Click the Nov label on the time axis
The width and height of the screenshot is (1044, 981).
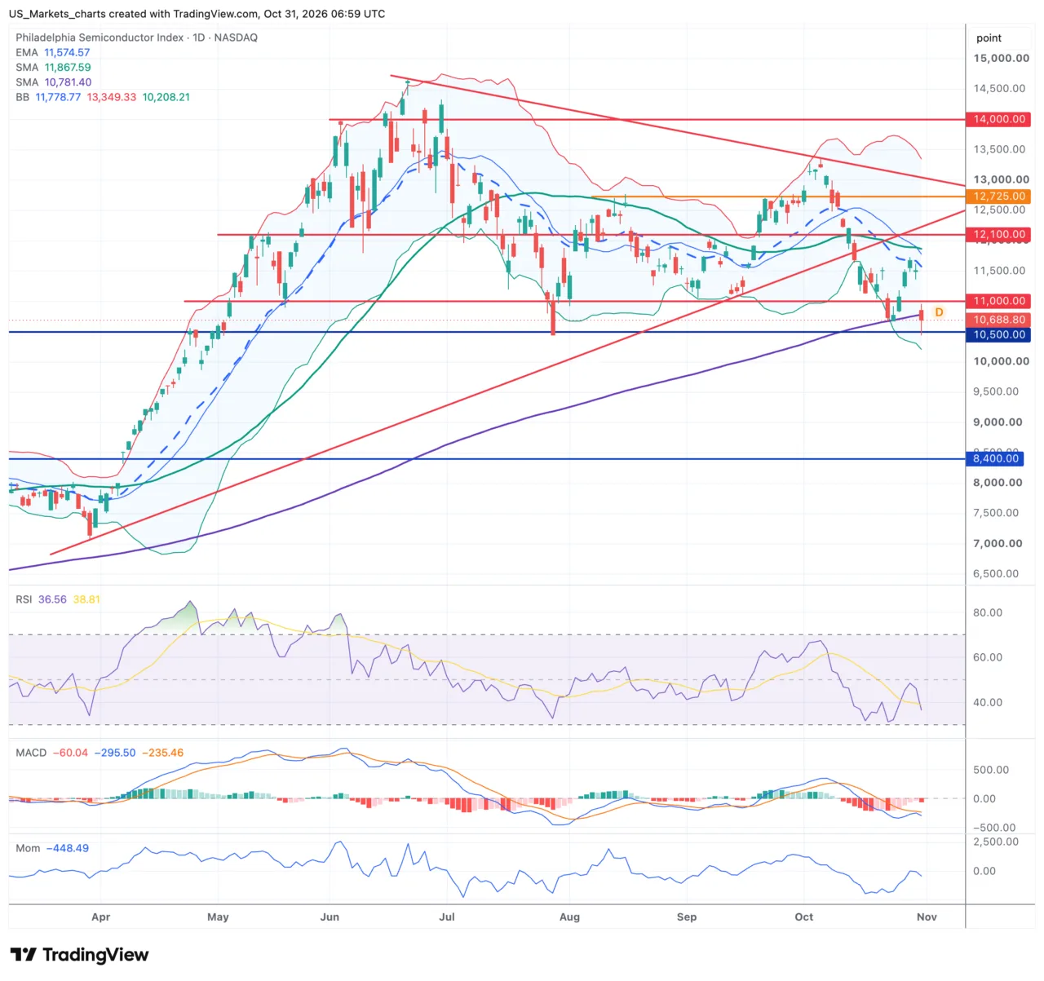pos(927,917)
